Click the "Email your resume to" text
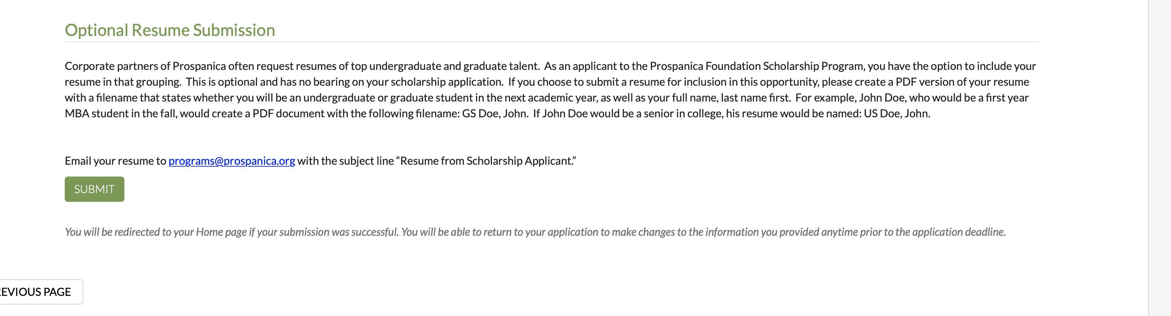The height and width of the screenshot is (316, 1171). point(115,161)
